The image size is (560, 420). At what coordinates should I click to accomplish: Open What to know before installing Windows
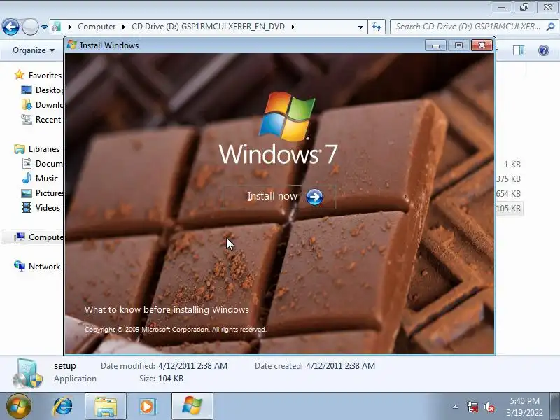(x=167, y=309)
